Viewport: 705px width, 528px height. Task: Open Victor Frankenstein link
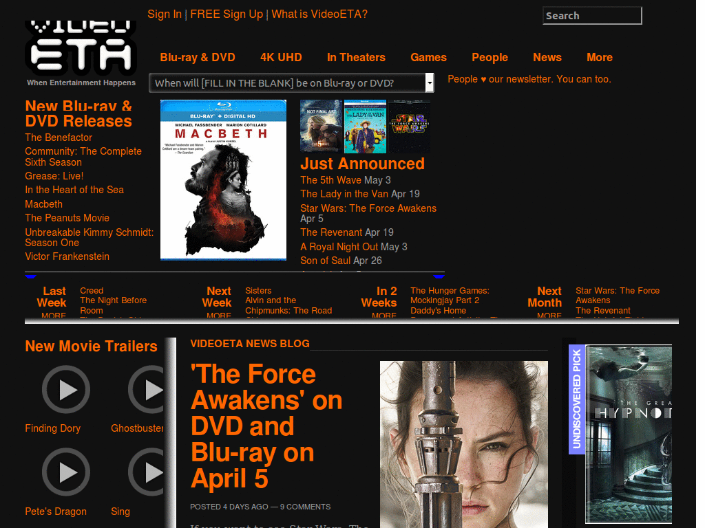pos(67,256)
